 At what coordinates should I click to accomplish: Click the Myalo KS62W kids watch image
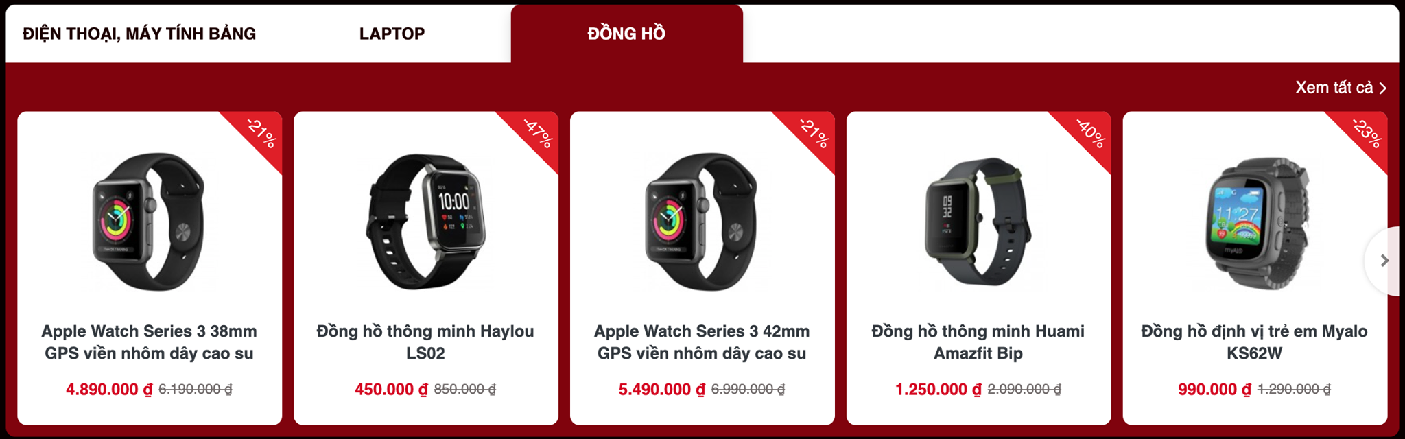click(1255, 222)
